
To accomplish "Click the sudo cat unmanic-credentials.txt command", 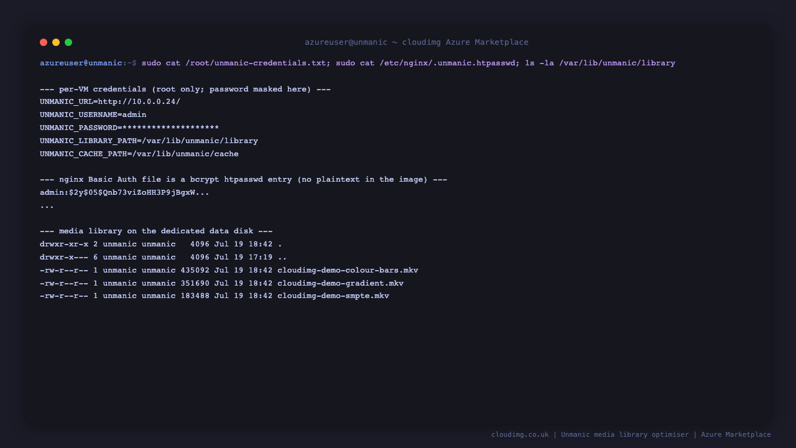I will (236, 63).
